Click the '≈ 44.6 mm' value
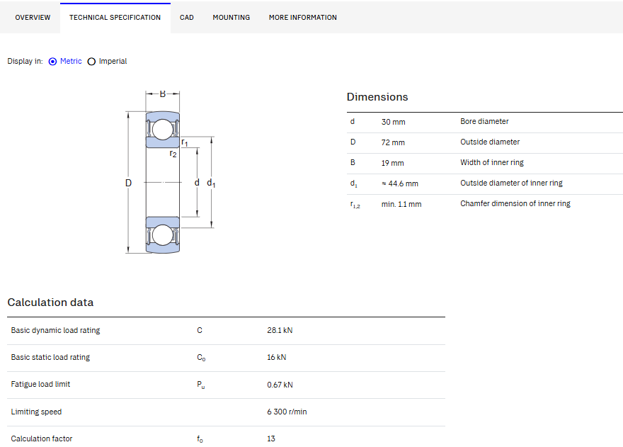The height and width of the screenshot is (447, 623). coord(400,183)
